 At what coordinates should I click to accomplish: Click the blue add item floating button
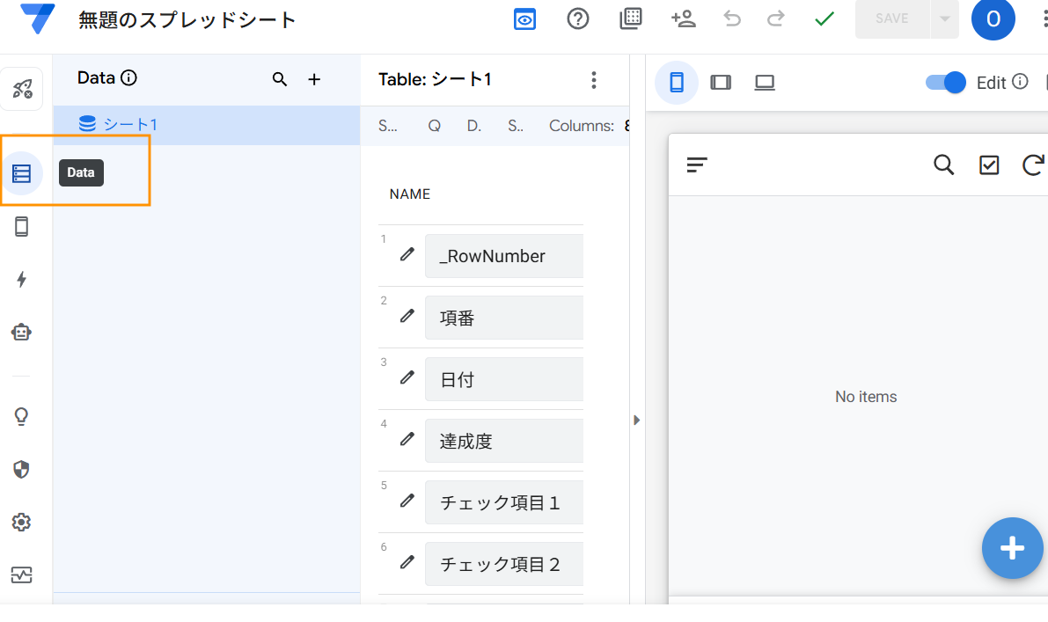coord(1012,548)
